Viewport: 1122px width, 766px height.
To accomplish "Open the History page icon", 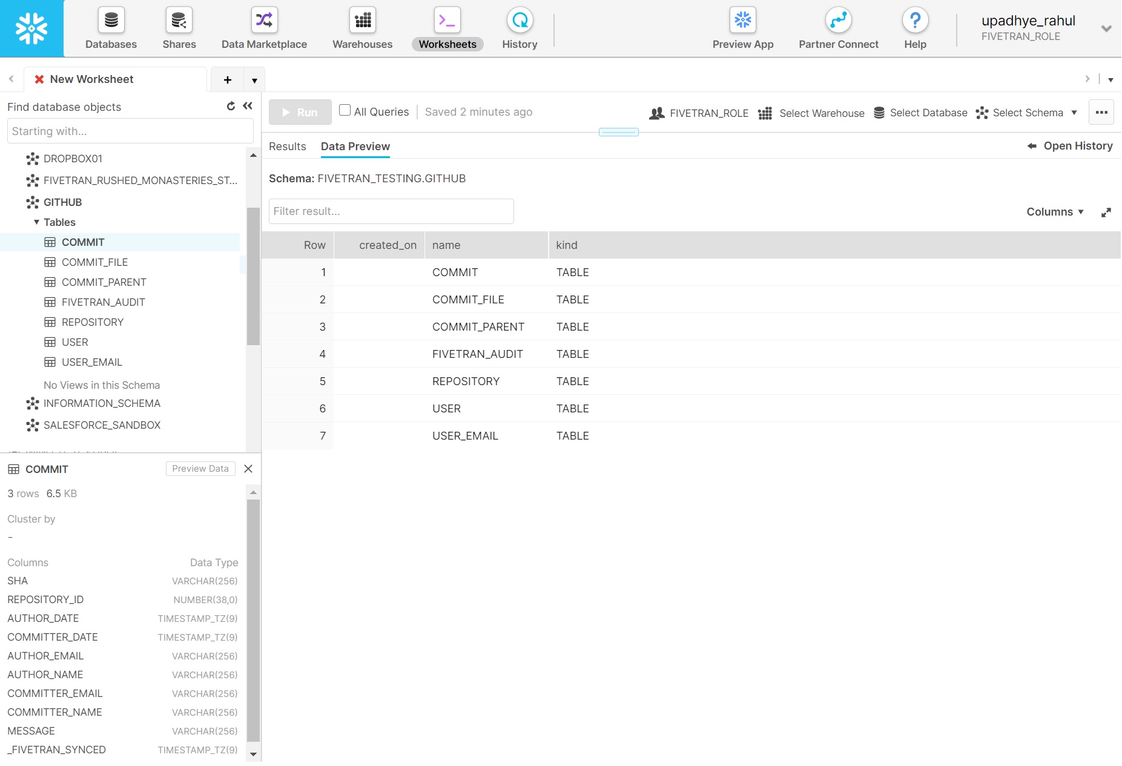I will (x=520, y=21).
